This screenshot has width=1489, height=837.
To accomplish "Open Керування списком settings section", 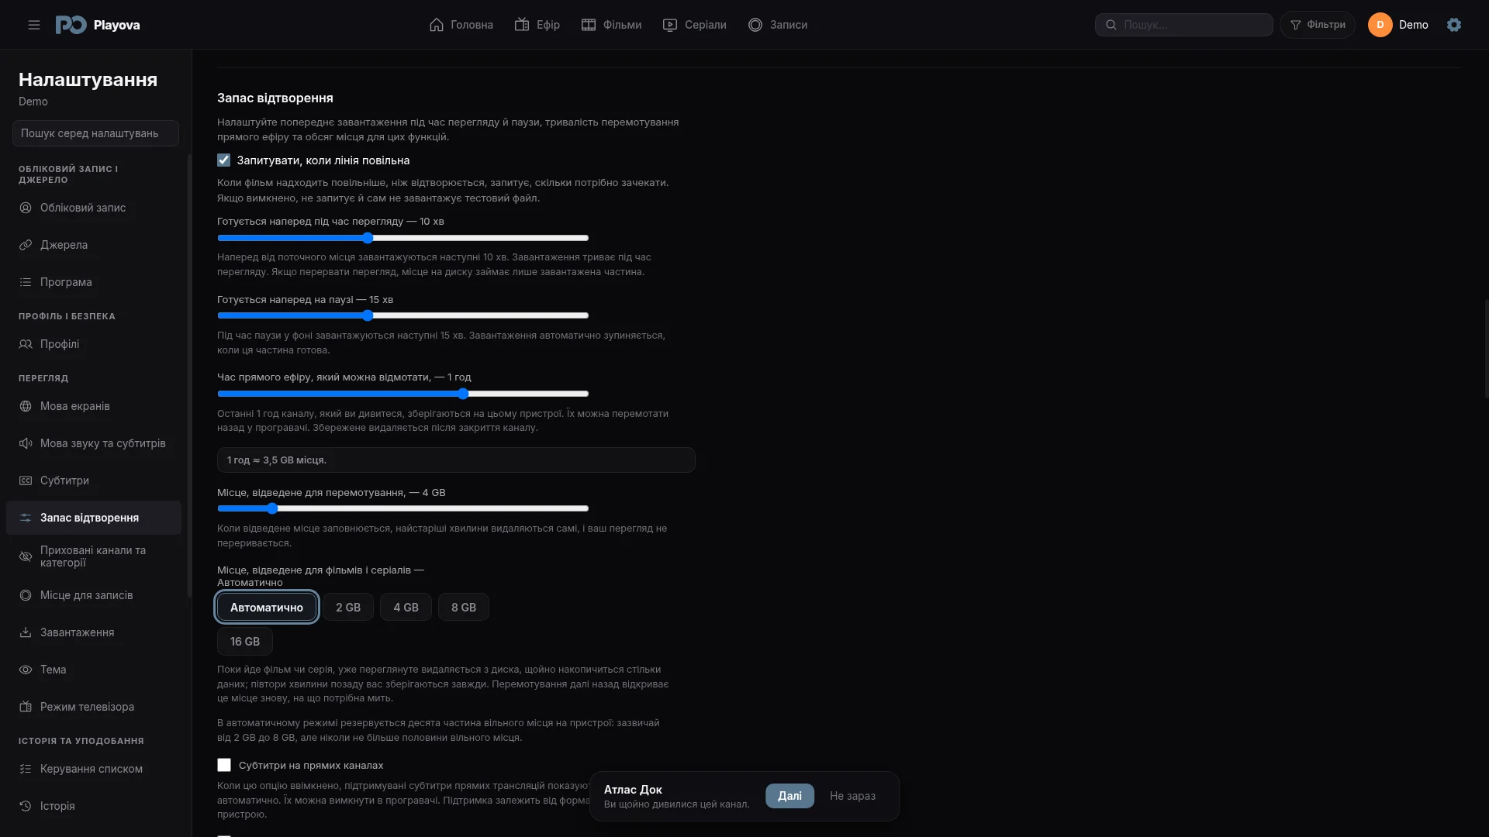I will 94,769.
